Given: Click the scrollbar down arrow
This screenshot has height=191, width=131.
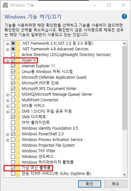Looking at the screenshot, I should [124, 175].
